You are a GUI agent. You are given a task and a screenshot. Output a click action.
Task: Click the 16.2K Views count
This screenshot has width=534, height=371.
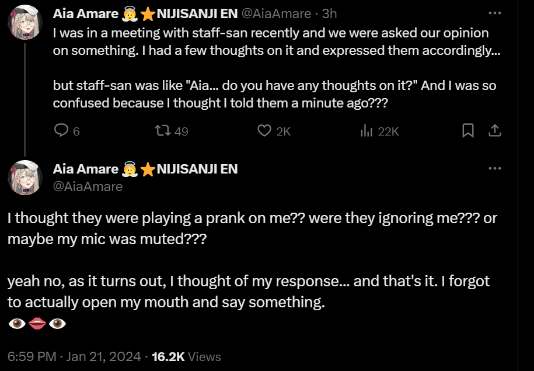point(186,356)
